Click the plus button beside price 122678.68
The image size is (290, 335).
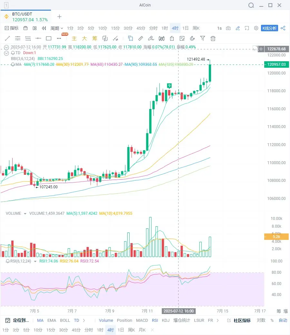pyautogui.click(x=261, y=49)
